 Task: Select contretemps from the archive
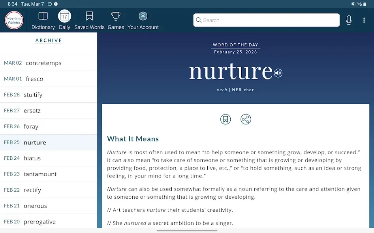[49, 63]
